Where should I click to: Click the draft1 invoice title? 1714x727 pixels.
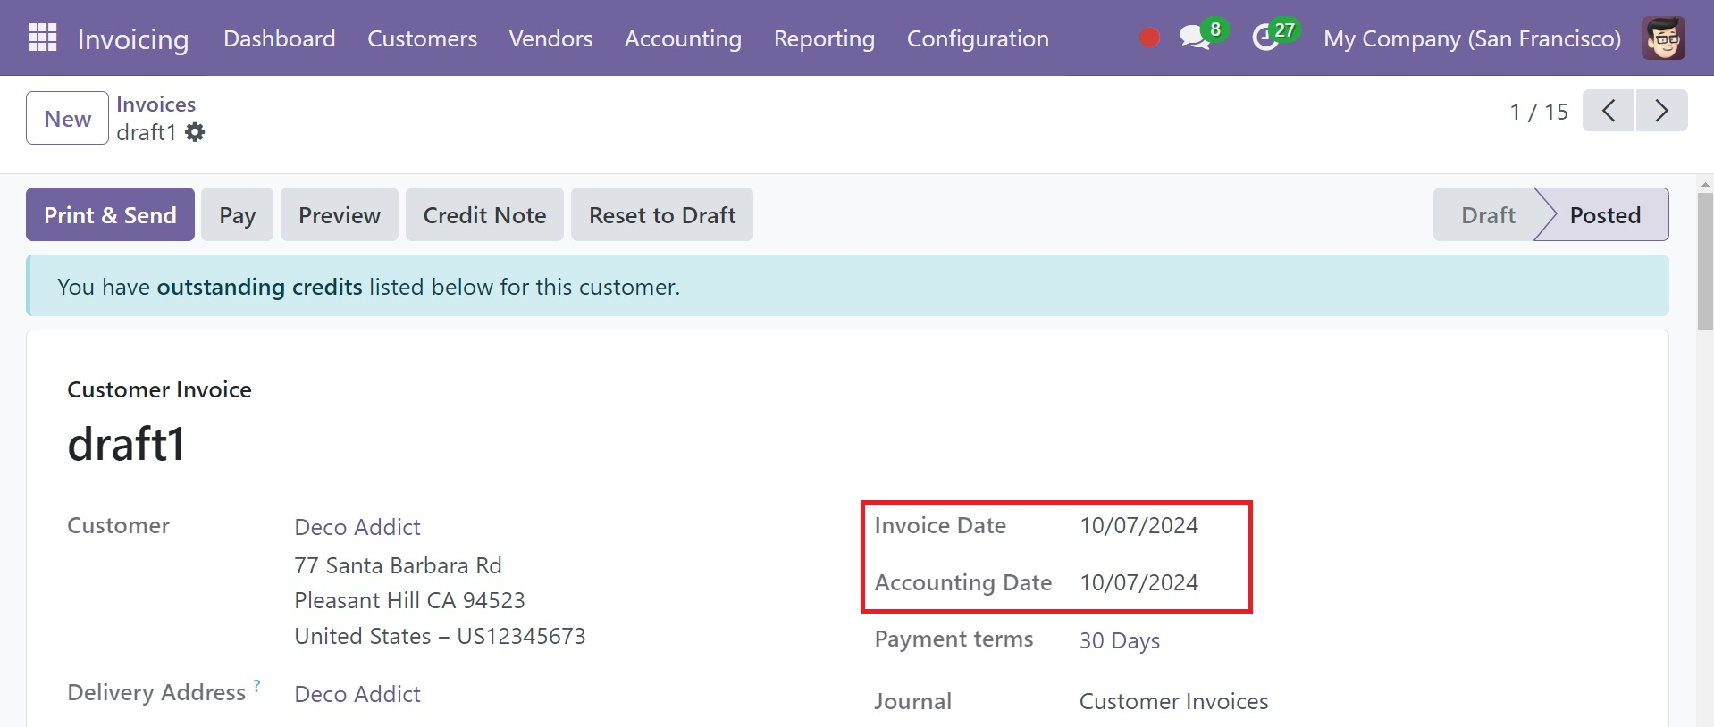pos(126,444)
